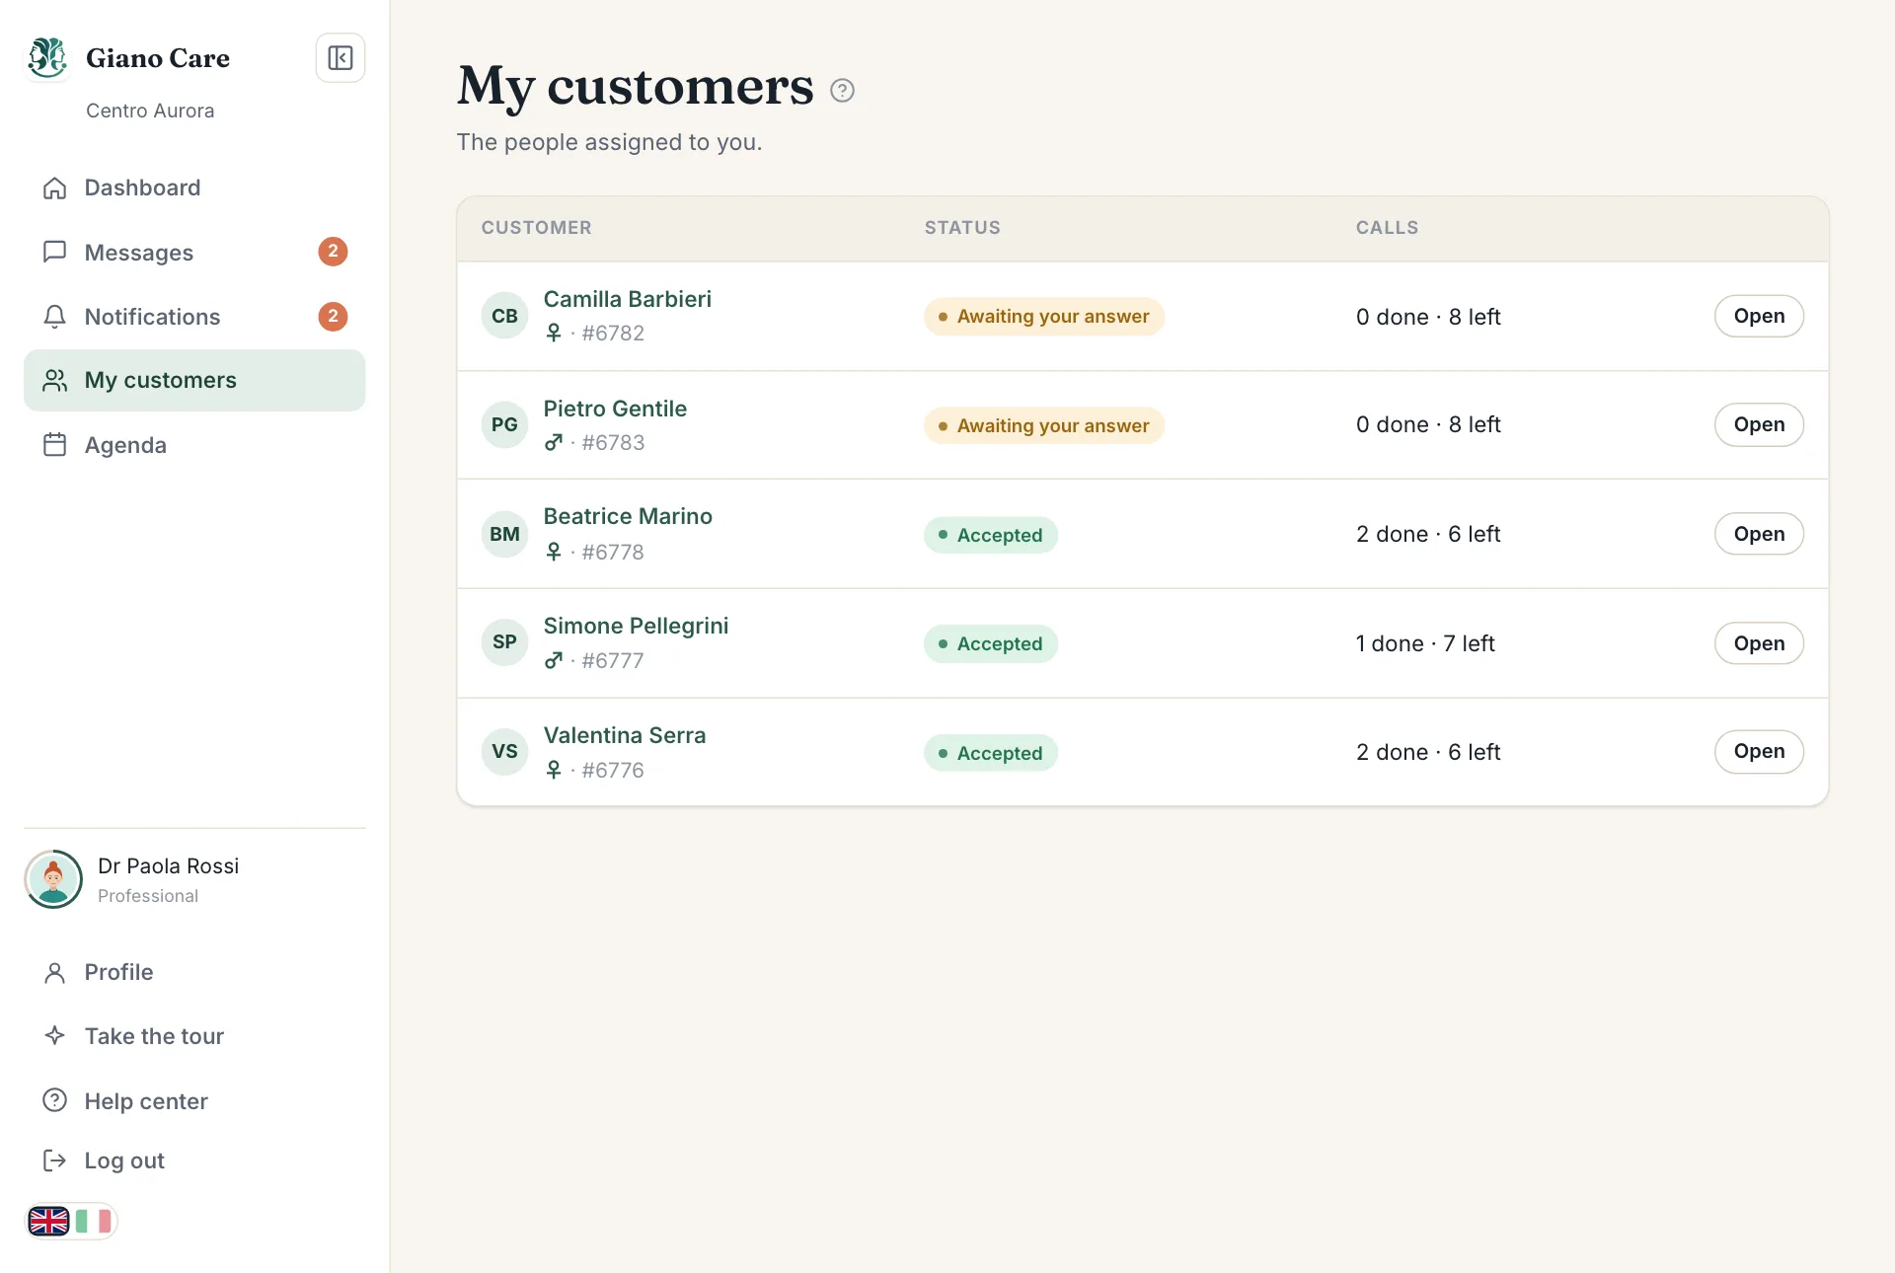Select My customers in sidebar

pyautogui.click(x=194, y=381)
